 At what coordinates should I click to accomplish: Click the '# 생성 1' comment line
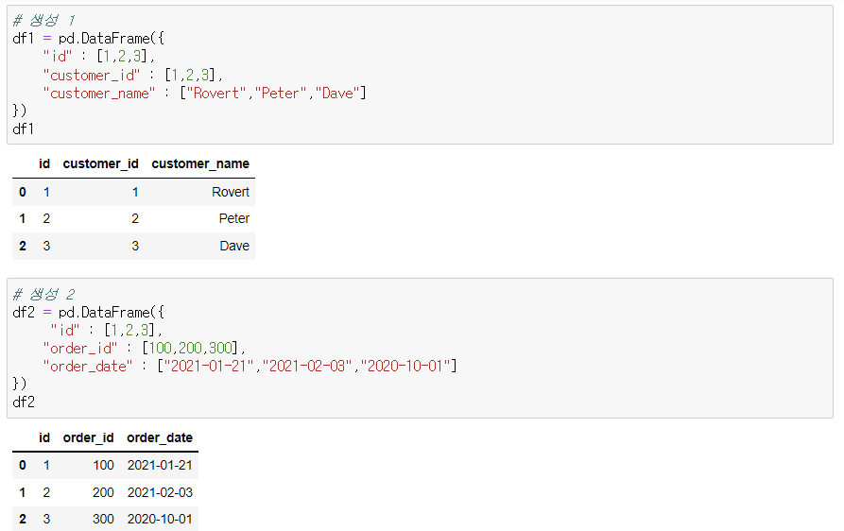(44, 21)
